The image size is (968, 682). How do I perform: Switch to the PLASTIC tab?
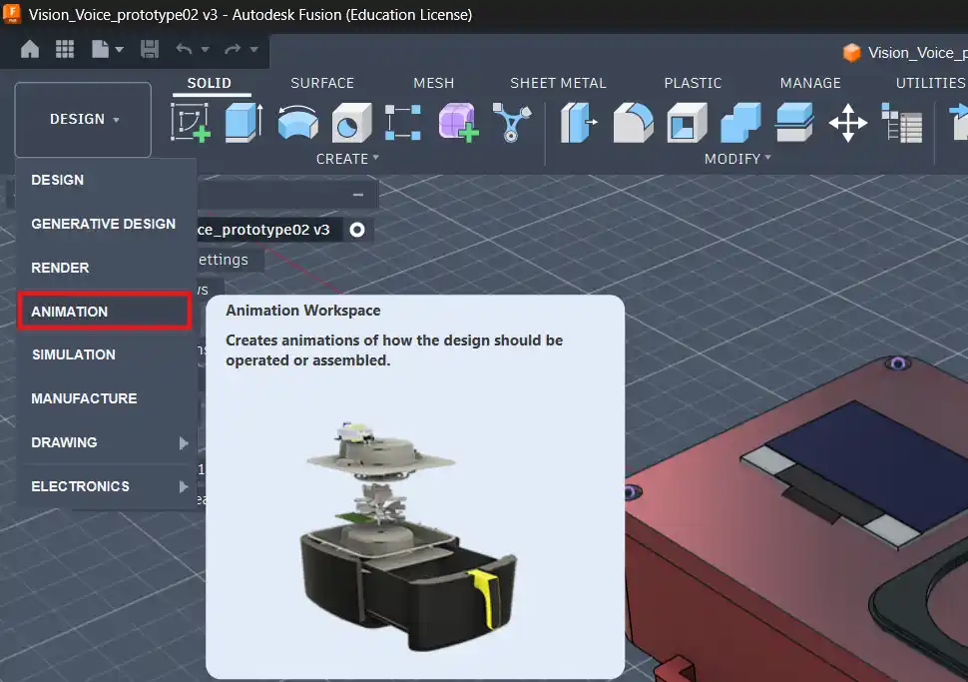click(x=693, y=83)
